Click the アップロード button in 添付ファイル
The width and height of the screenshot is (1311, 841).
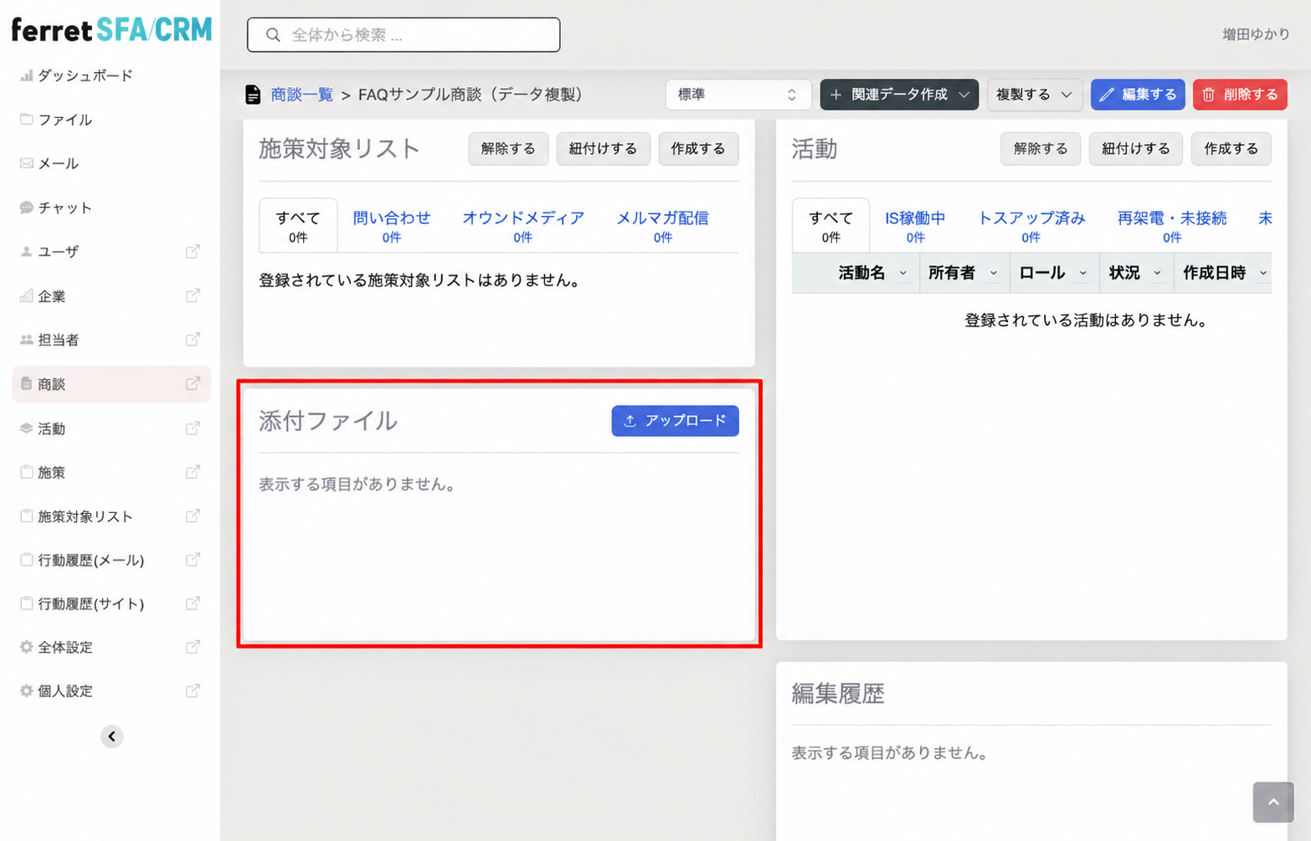click(x=675, y=421)
